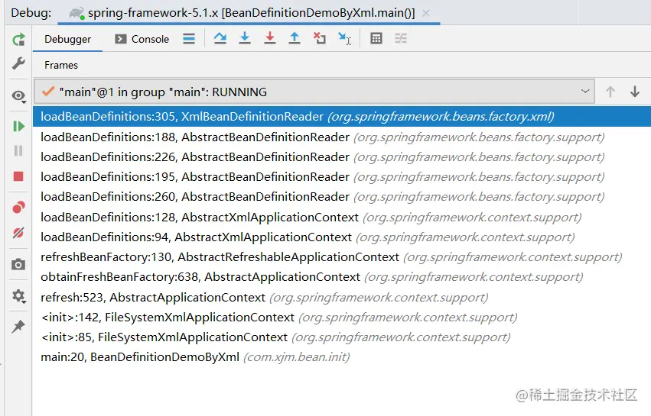Step out of current method
Viewport: 651px width, 416px height.
[295, 38]
